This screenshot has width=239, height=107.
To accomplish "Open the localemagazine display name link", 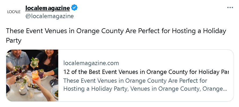I will coord(47,8).
